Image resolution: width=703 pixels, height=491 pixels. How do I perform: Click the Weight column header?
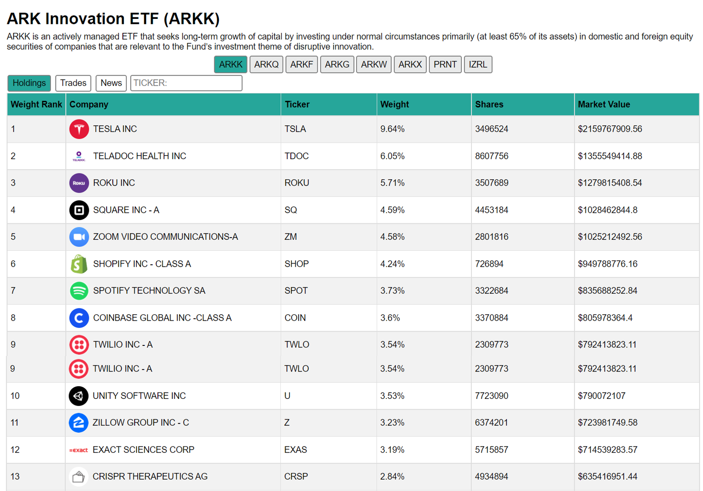pos(424,104)
